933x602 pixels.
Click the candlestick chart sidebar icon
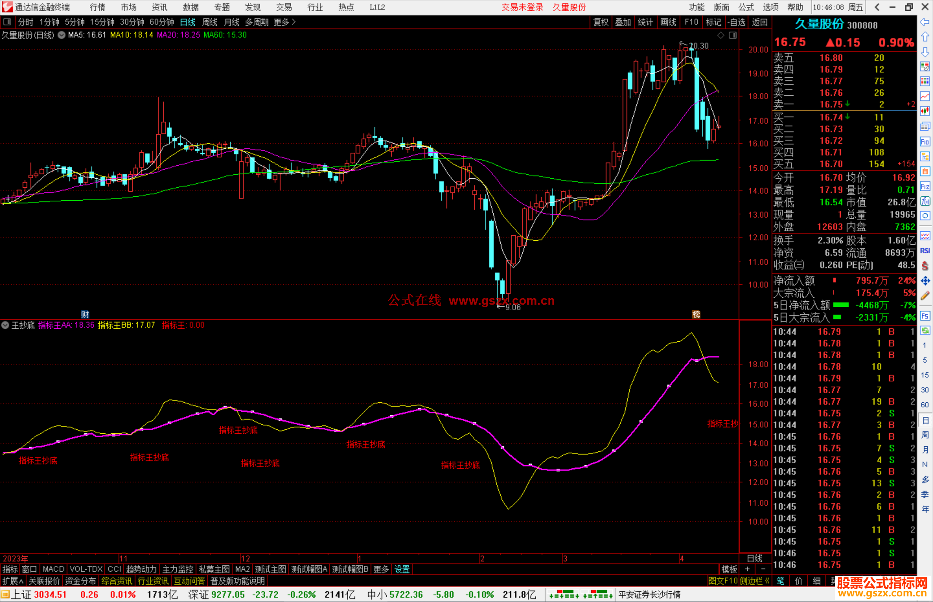click(925, 111)
